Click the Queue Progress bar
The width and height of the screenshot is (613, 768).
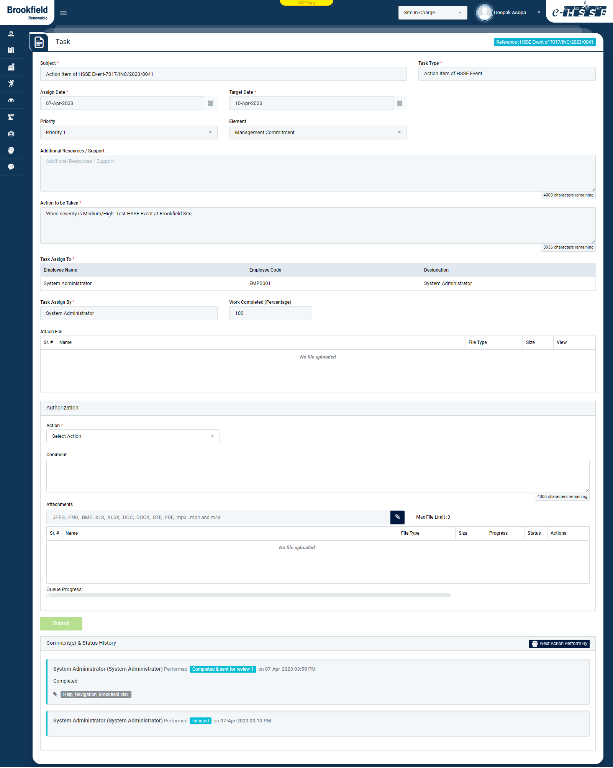(x=248, y=595)
